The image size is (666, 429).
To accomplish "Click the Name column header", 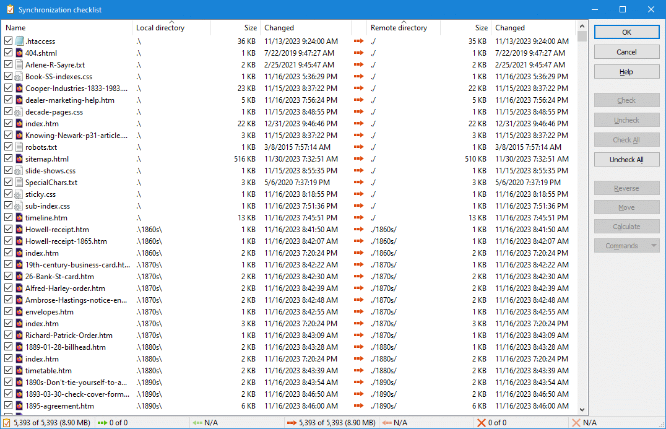I will 15,28.
